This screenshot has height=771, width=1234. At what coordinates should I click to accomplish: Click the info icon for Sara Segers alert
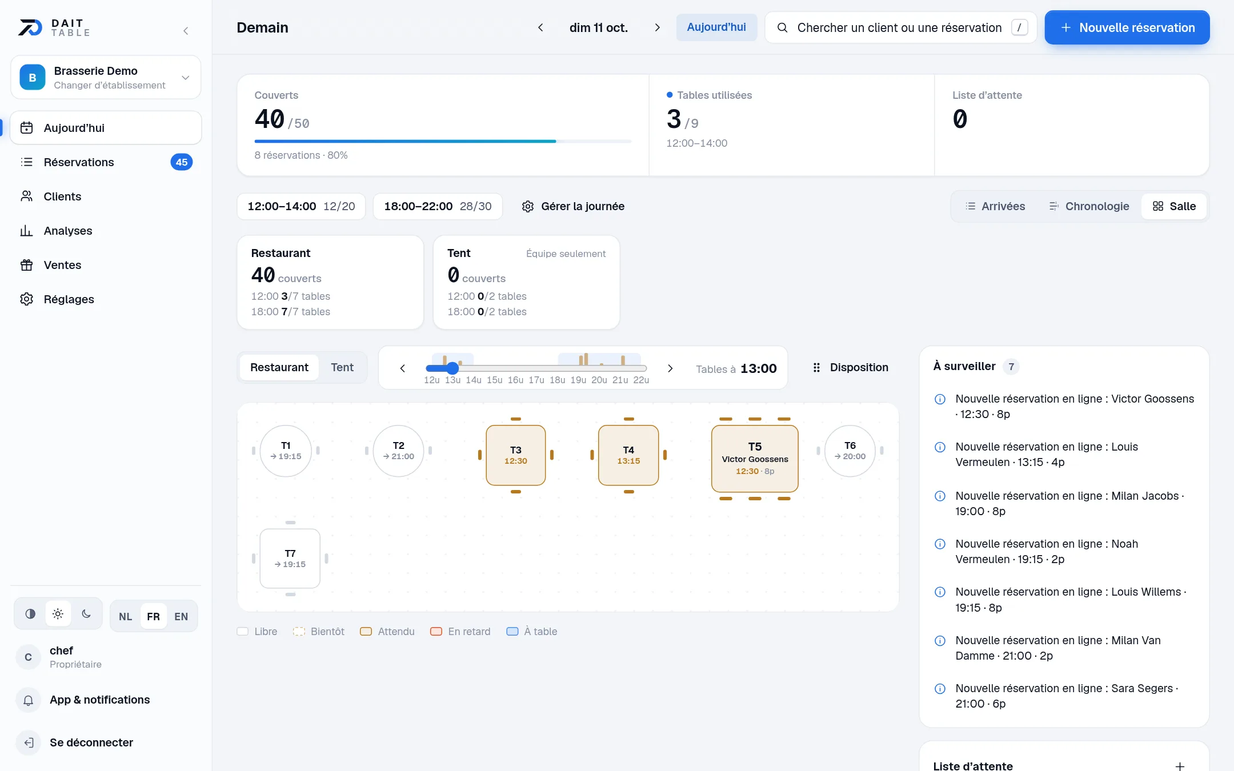pyautogui.click(x=940, y=689)
